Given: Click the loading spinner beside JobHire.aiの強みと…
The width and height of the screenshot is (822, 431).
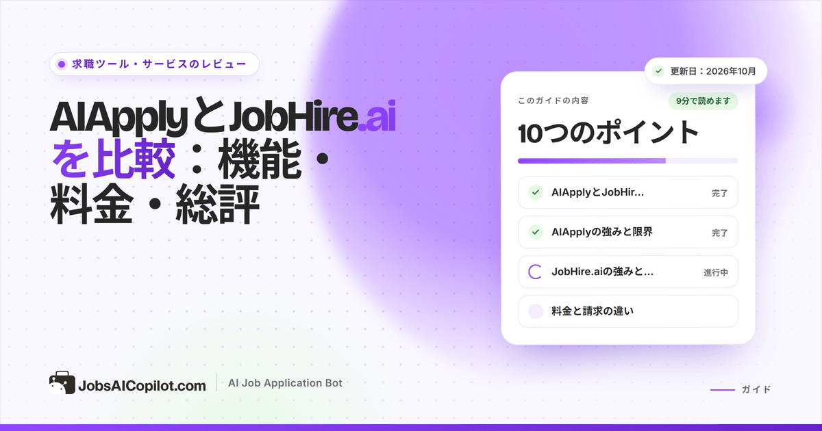Looking at the screenshot, I should (x=536, y=272).
